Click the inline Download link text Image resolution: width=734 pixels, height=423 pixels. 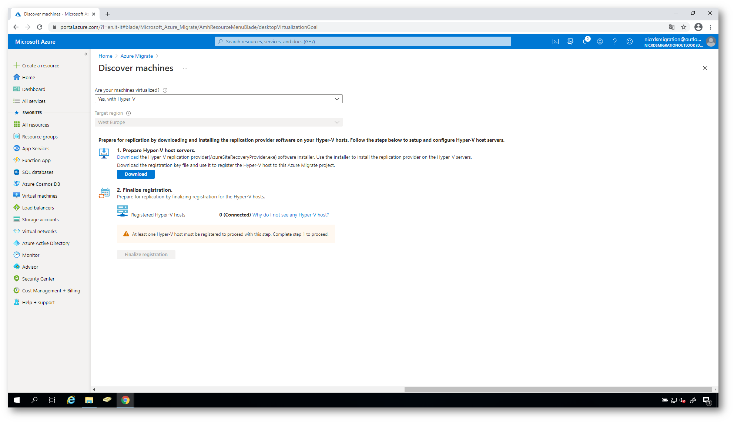(128, 157)
